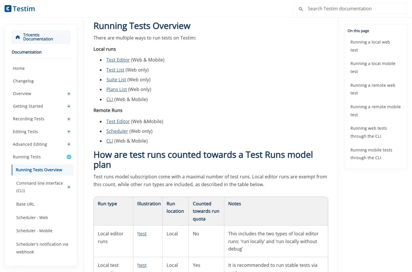
Task: Open test illustration in Local editor runs row
Action: tap(142, 234)
